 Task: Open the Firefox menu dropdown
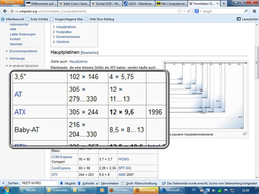[x=12, y=3]
